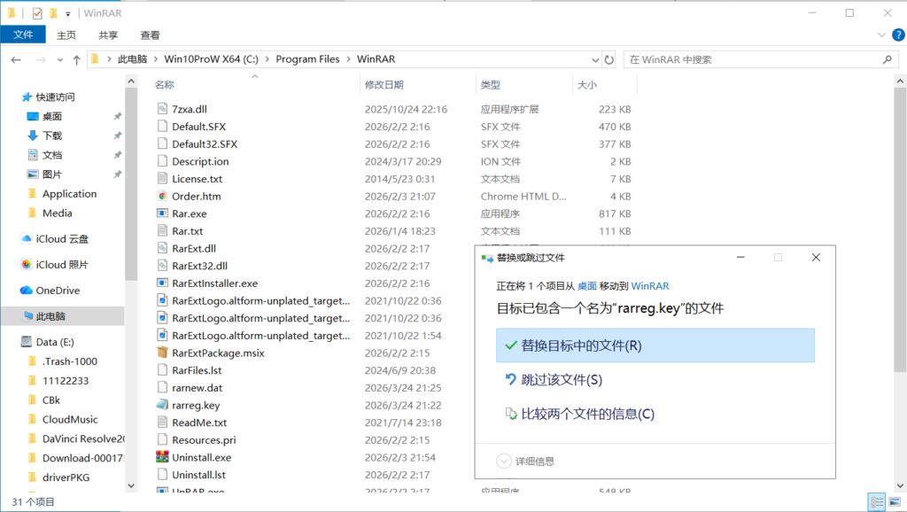Open the address bar history dropdown
This screenshot has height=512, width=907.
tap(594, 59)
